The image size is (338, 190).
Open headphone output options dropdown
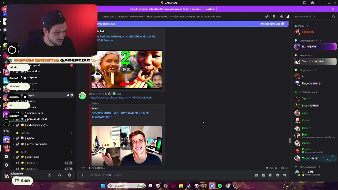click(64, 175)
